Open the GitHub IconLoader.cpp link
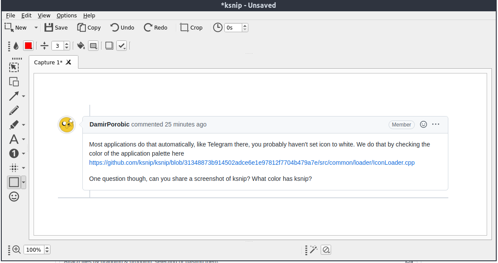This screenshot has height=263, width=498. click(252, 163)
